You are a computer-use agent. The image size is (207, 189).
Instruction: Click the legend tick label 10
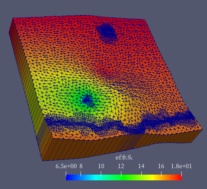click(x=101, y=166)
